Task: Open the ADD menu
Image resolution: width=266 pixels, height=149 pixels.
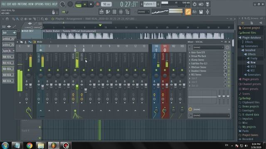Action: (15, 4)
